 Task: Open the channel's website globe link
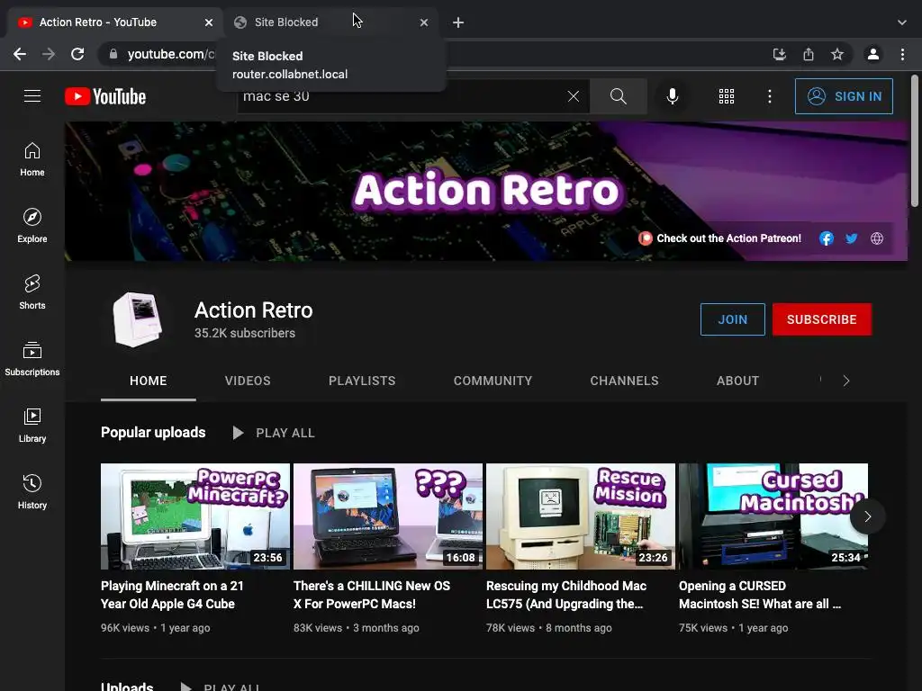[877, 238]
